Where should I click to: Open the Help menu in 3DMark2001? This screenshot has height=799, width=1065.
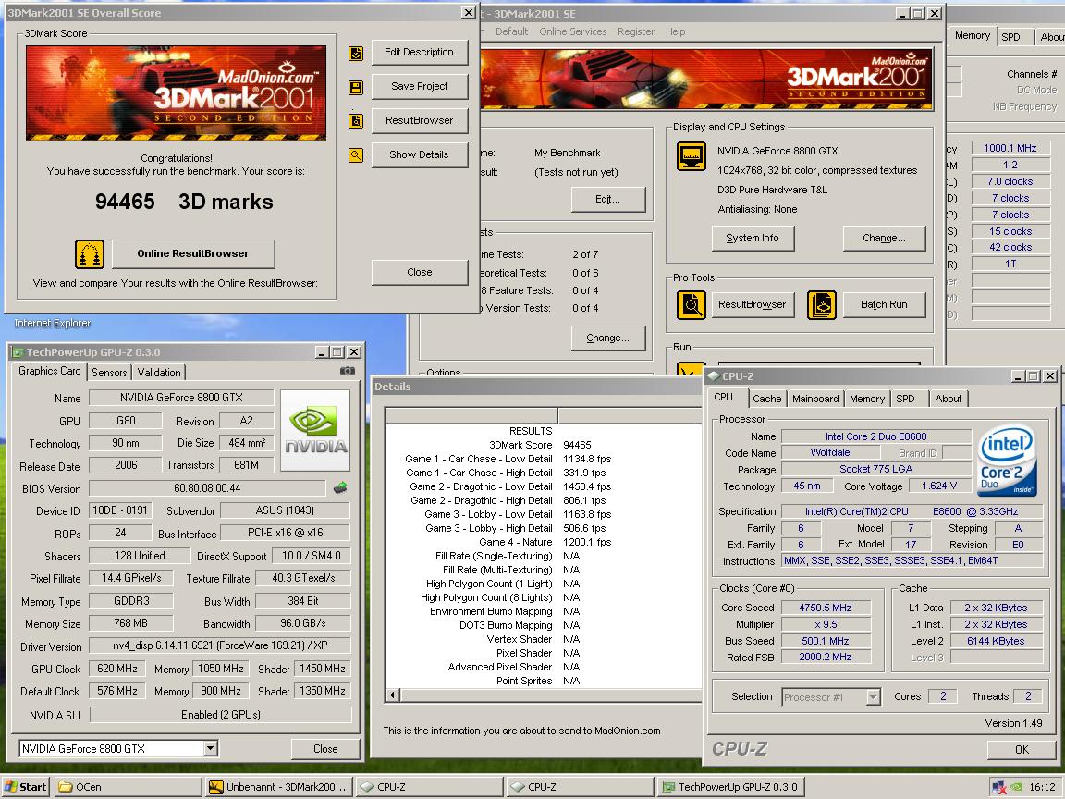(675, 31)
